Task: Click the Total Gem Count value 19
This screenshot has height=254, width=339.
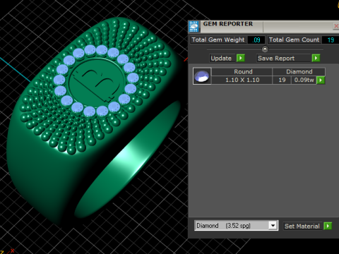Action: [331, 40]
